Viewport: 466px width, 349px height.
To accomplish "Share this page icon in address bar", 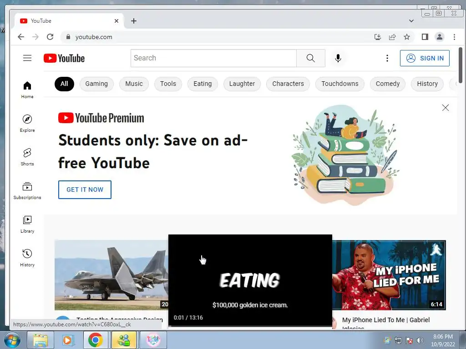I will 392,37.
